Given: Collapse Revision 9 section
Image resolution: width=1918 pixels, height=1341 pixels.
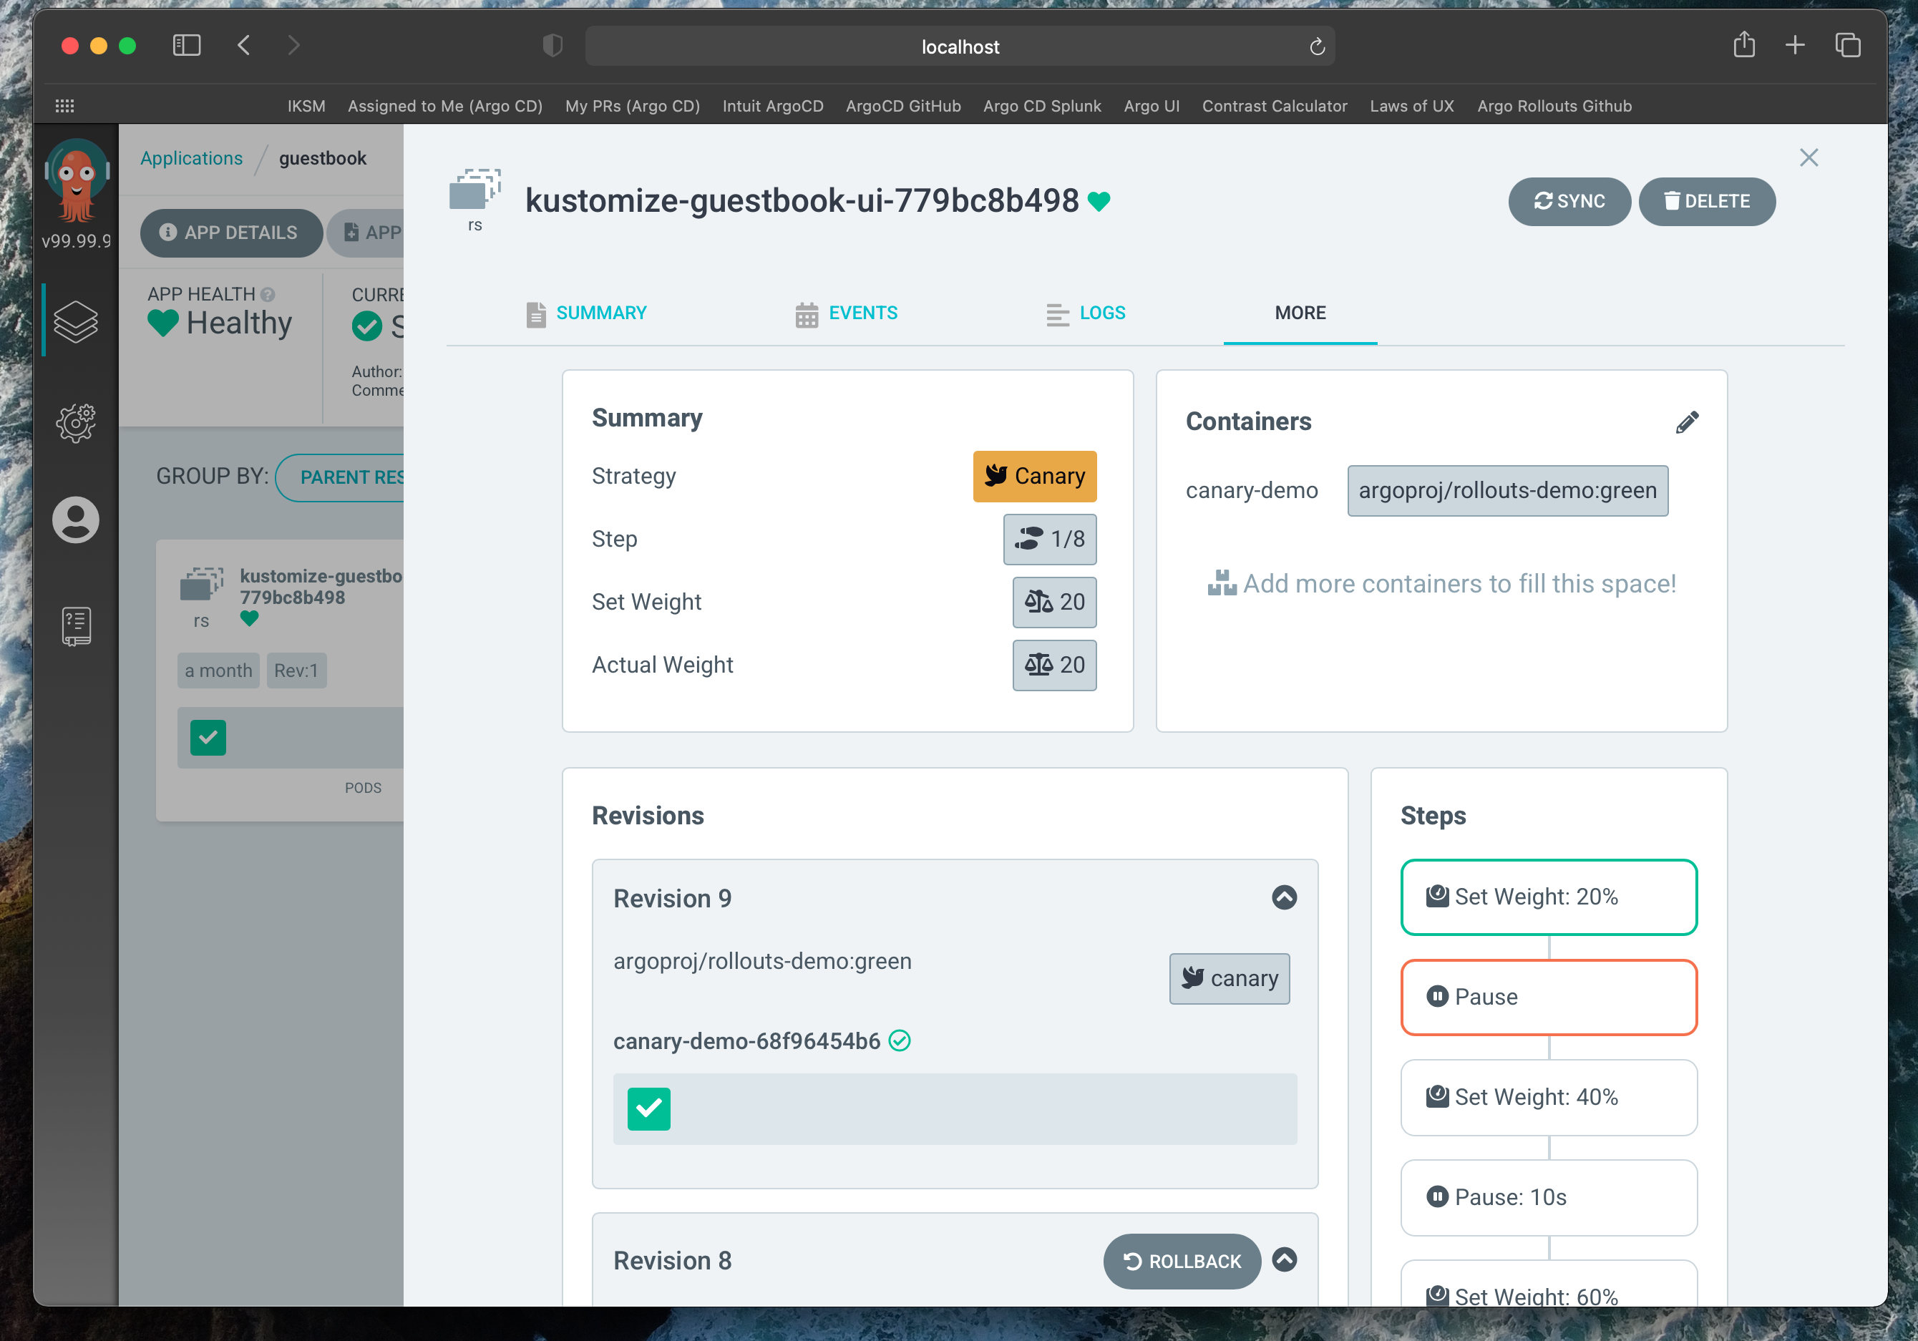Looking at the screenshot, I should (x=1283, y=897).
